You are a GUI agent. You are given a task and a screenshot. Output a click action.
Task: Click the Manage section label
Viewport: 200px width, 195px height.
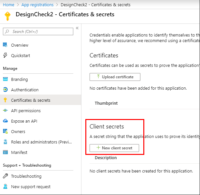(x=10, y=68)
